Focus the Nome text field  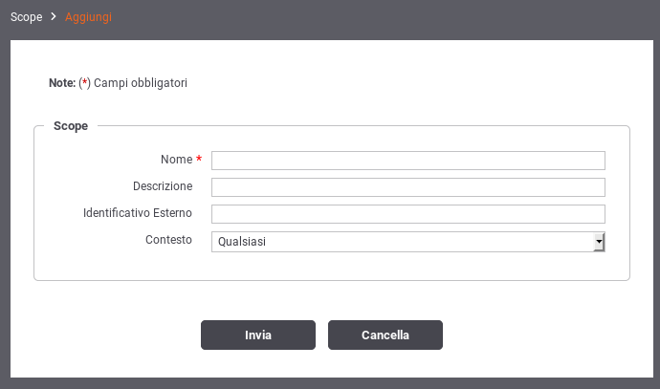coord(408,161)
